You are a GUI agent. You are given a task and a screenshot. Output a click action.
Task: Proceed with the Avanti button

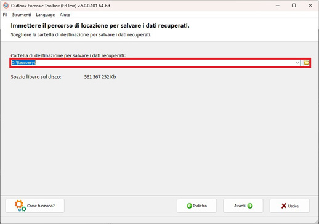(243, 206)
